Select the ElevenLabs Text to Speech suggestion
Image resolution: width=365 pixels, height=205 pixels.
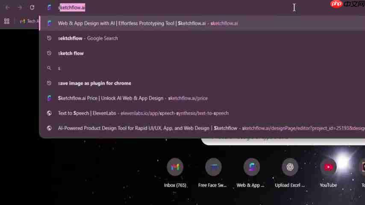pyautogui.click(x=202, y=113)
